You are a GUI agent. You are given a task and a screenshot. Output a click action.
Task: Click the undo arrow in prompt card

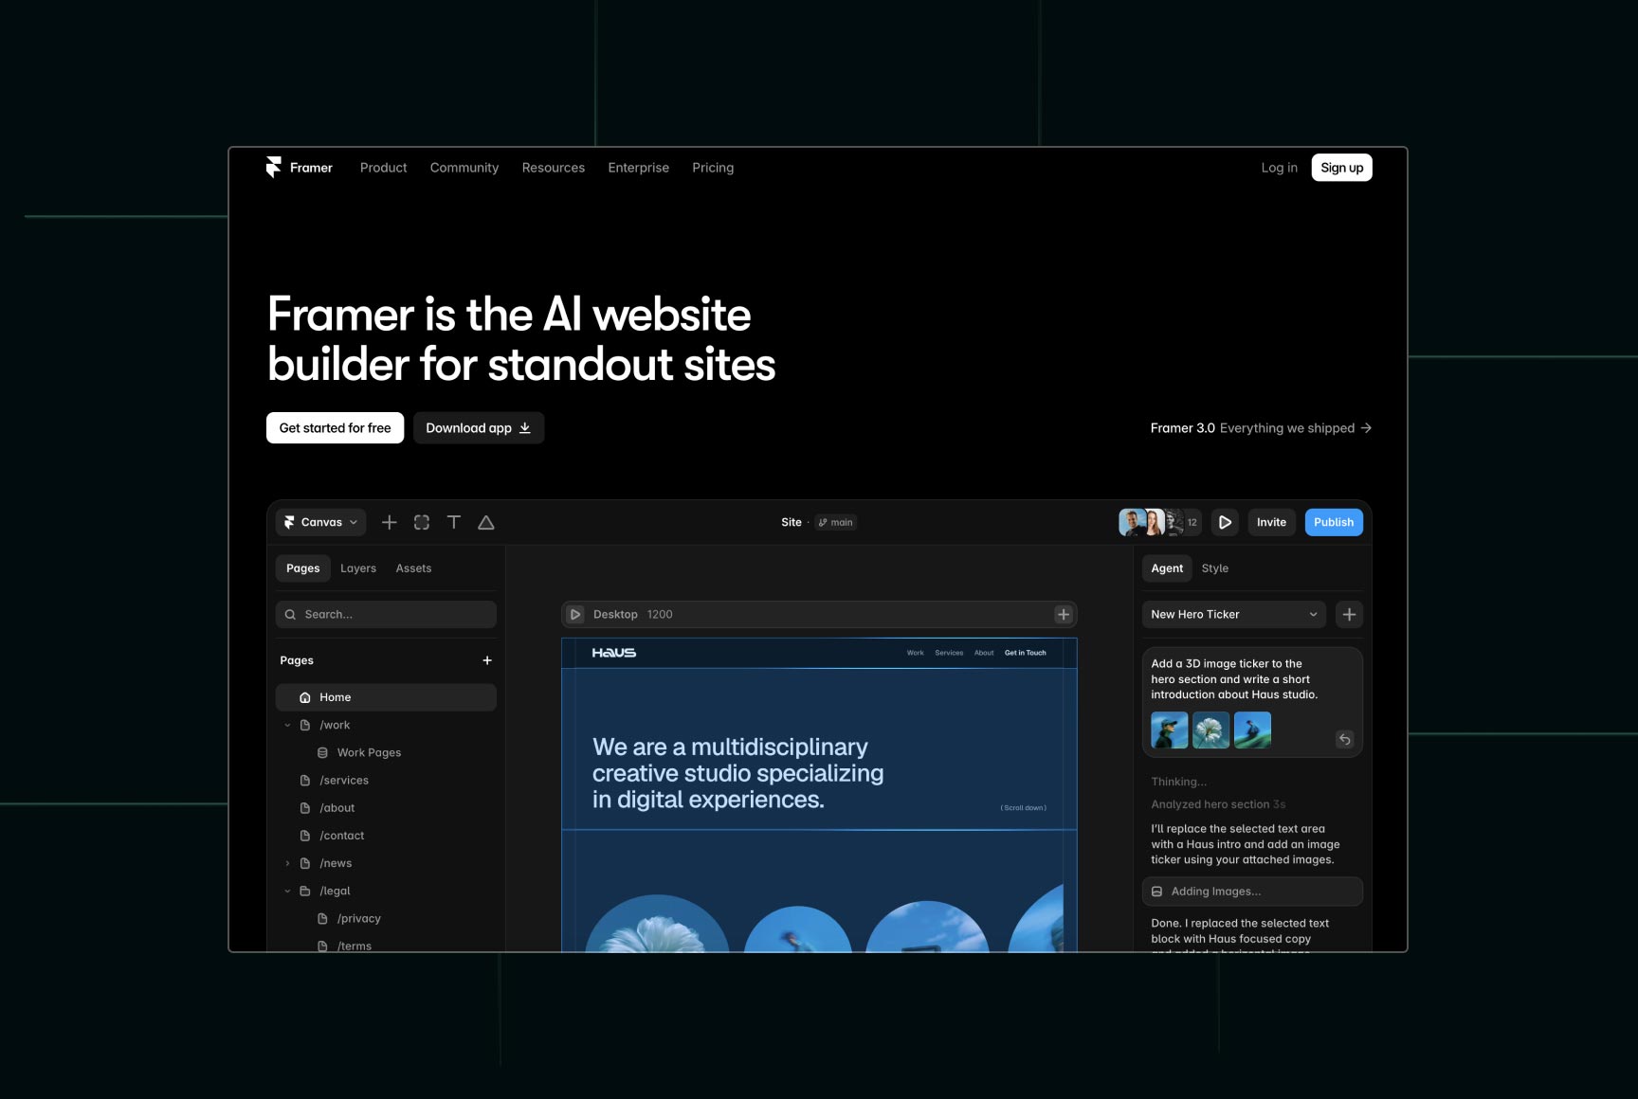tap(1344, 739)
